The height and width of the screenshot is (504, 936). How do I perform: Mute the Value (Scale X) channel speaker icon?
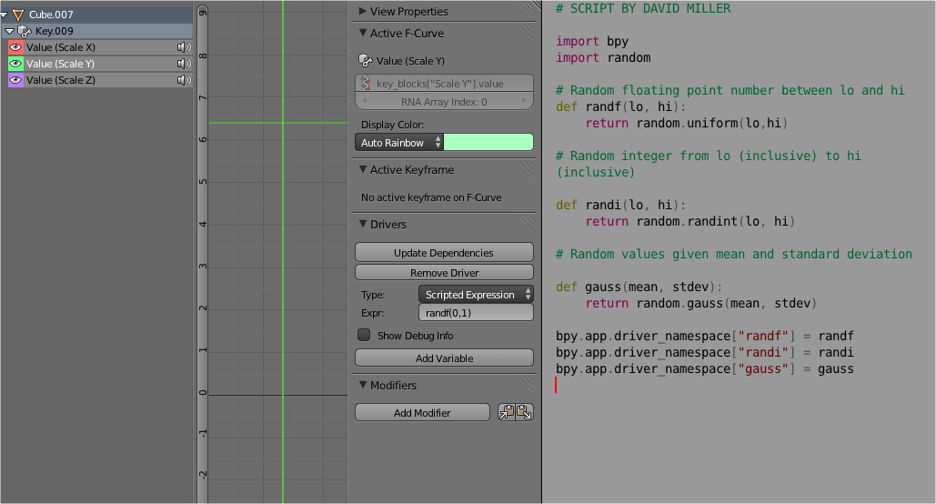click(184, 47)
